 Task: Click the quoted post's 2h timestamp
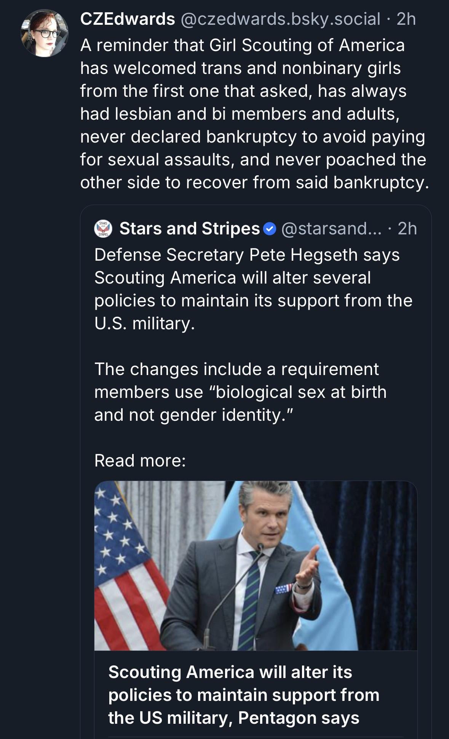point(407,229)
